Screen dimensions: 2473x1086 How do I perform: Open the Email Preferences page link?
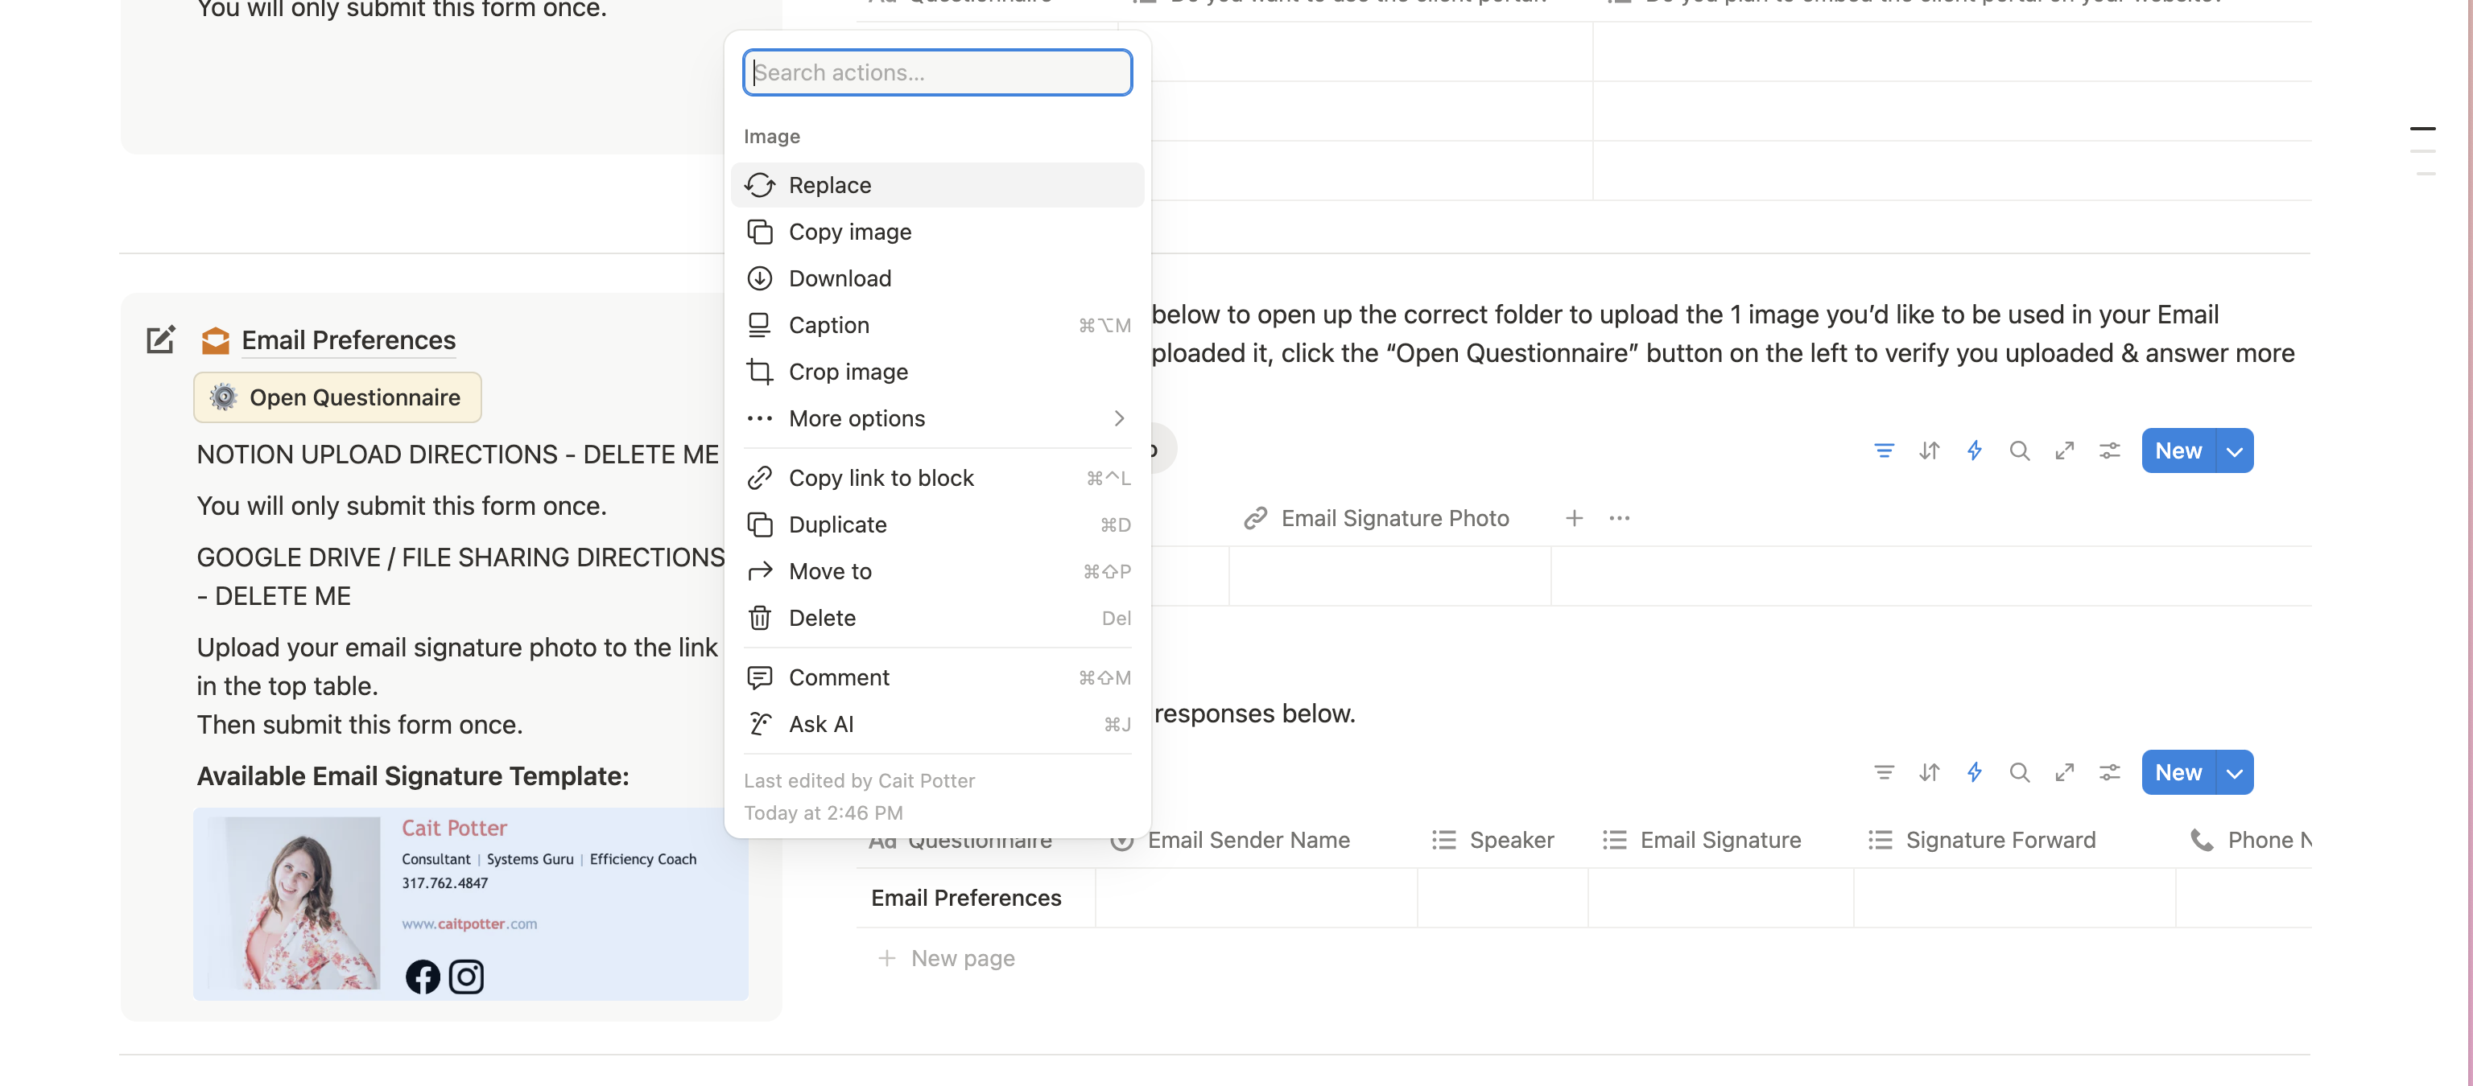[349, 339]
